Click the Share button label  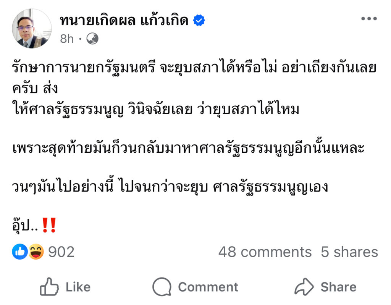339,287
